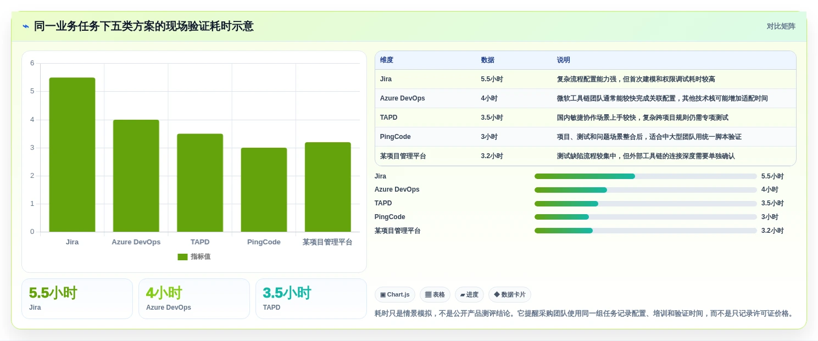Viewport: 818px width, 341px height.
Task: Click the PingCode label on the chart axis
Action: (264, 242)
